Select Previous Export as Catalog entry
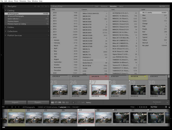172x130 pixels. (27, 24)
